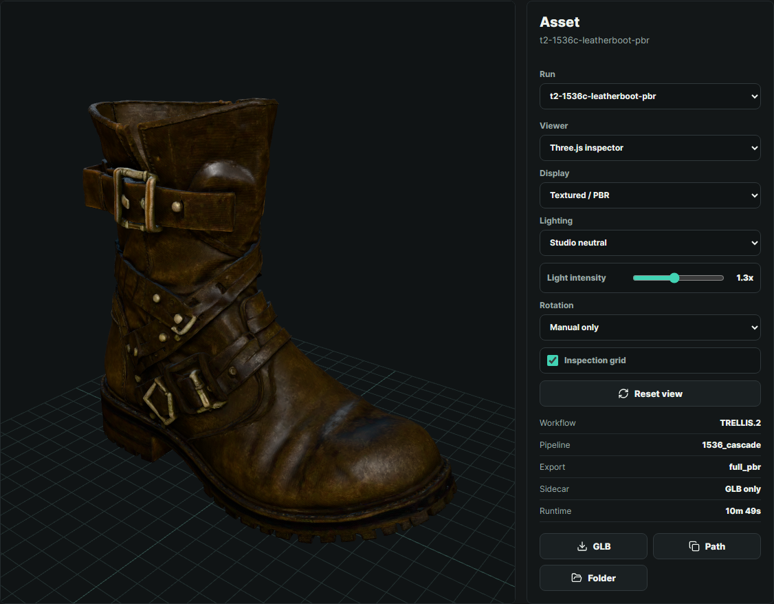The height and width of the screenshot is (604, 774).
Task: Click the TRELLIS.2 workflow value
Action: pyautogui.click(x=740, y=423)
